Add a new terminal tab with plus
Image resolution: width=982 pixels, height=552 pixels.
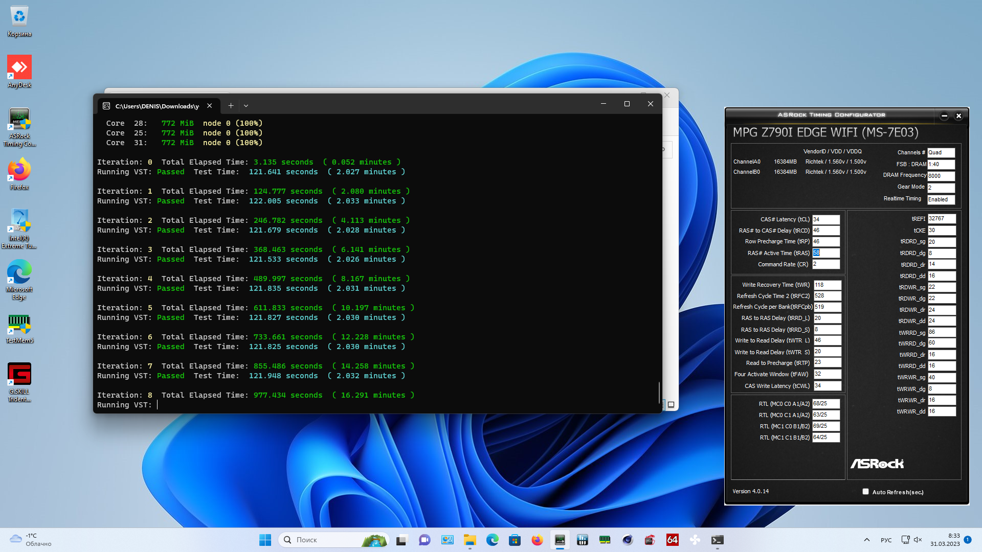231,106
